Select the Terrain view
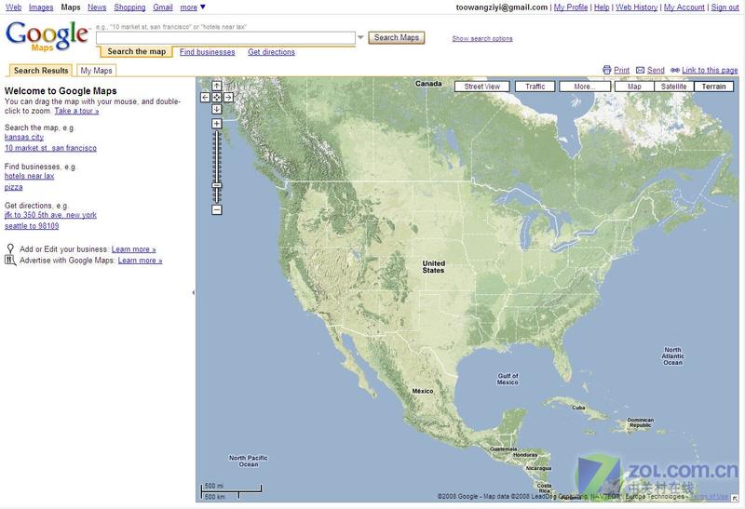Image resolution: width=745 pixels, height=509 pixels. click(x=713, y=87)
